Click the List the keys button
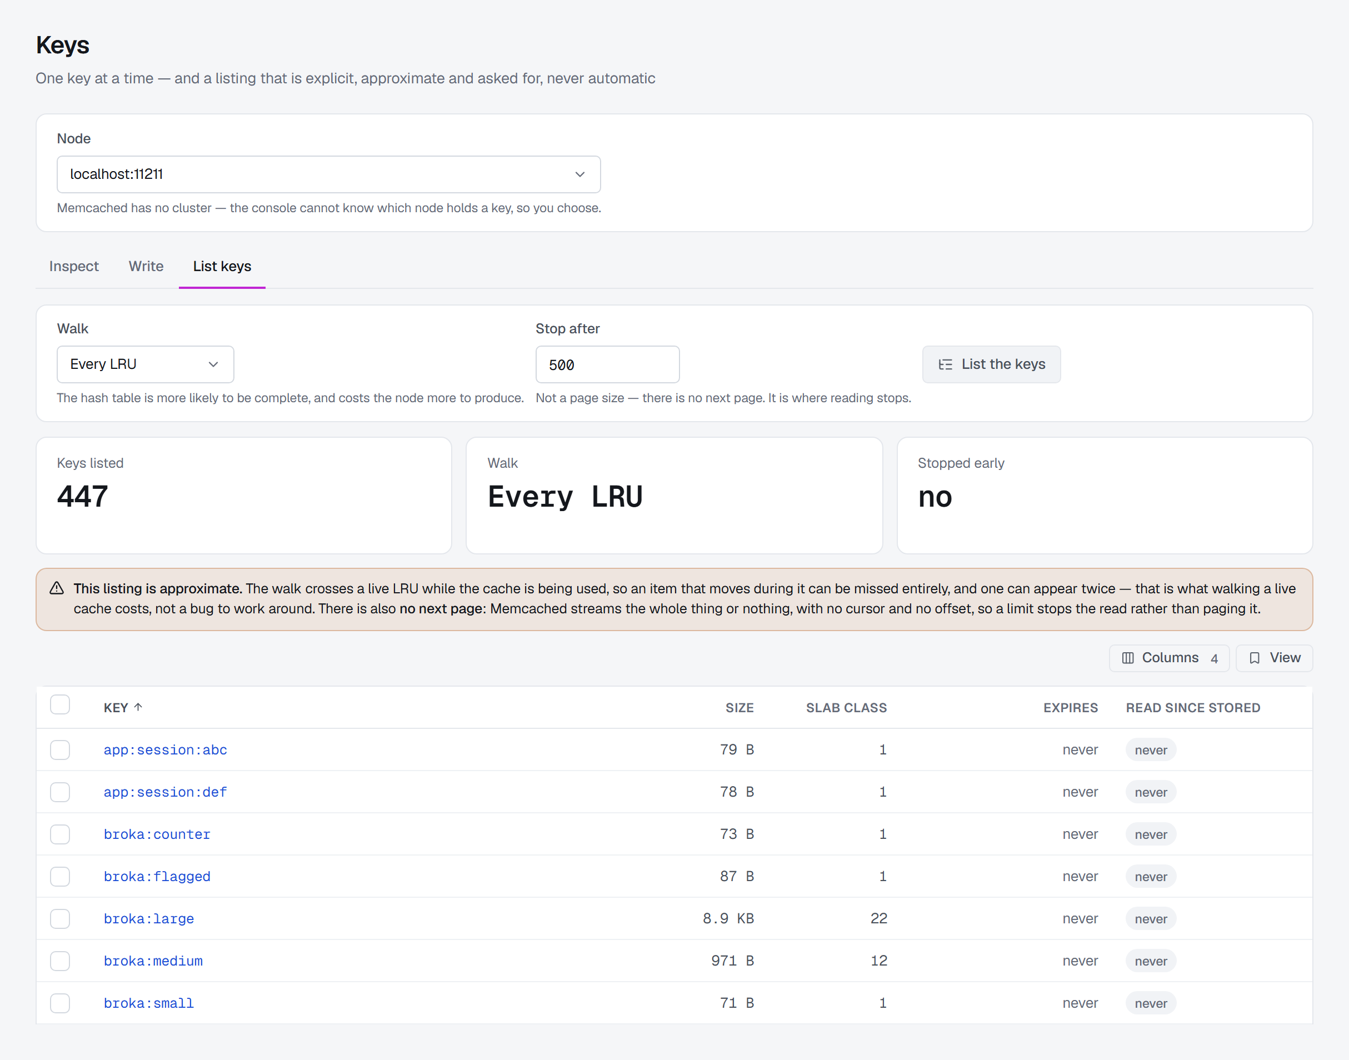This screenshot has width=1349, height=1060. coord(991,364)
